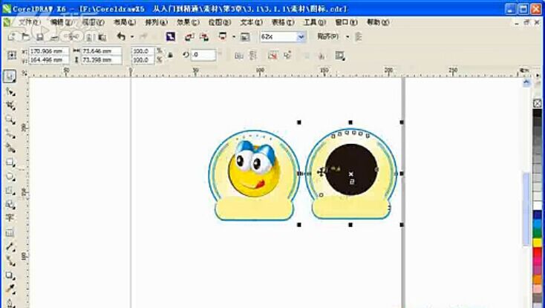Click Mirror horizontally on property bar
This screenshot has height=308, width=545.
(239, 55)
